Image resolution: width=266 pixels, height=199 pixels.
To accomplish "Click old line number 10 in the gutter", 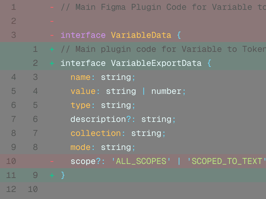I will (x=11, y=161).
